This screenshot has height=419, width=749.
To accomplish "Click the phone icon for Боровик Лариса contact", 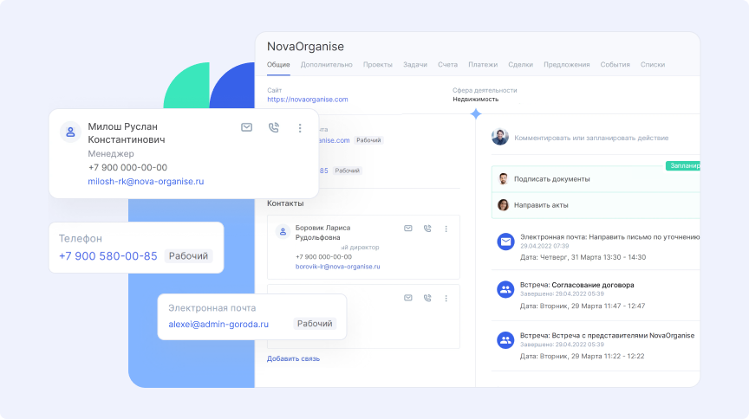I will (427, 229).
